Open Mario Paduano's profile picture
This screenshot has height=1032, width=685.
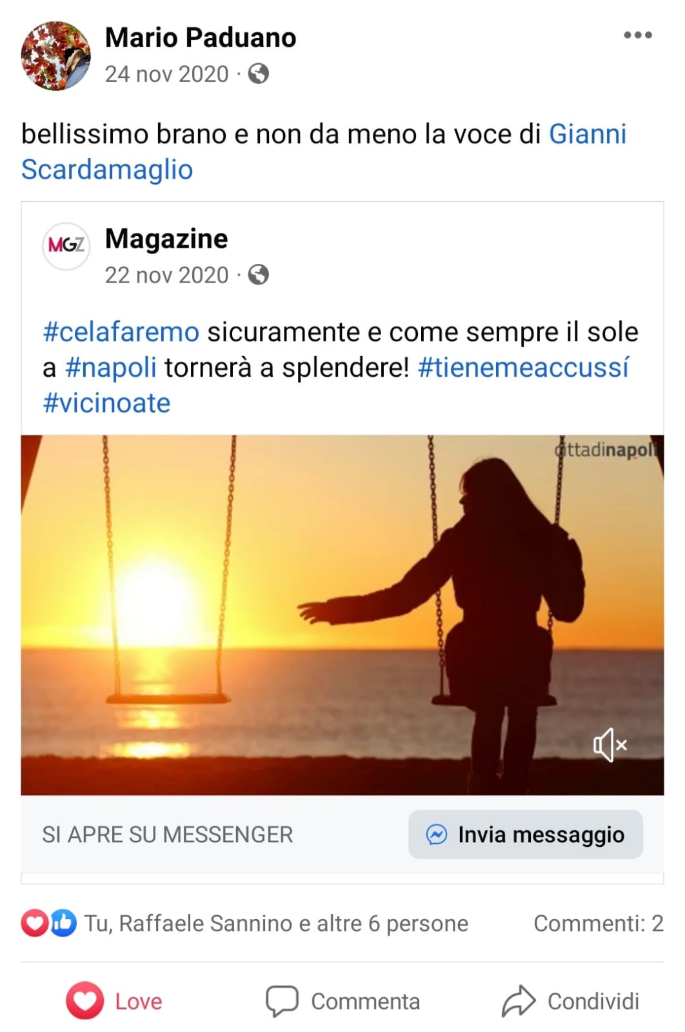coord(55,55)
